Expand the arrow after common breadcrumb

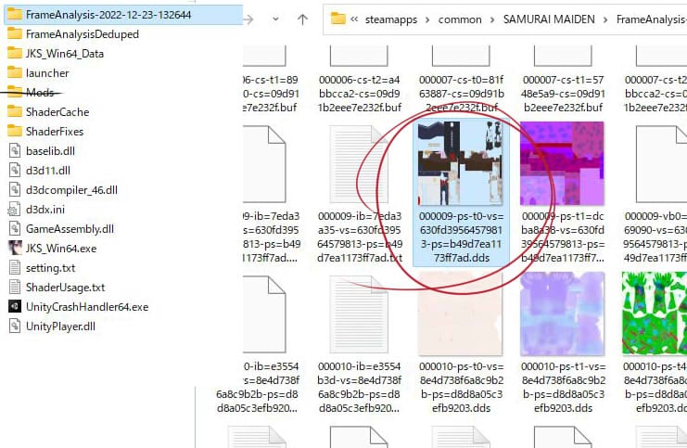pyautogui.click(x=492, y=19)
